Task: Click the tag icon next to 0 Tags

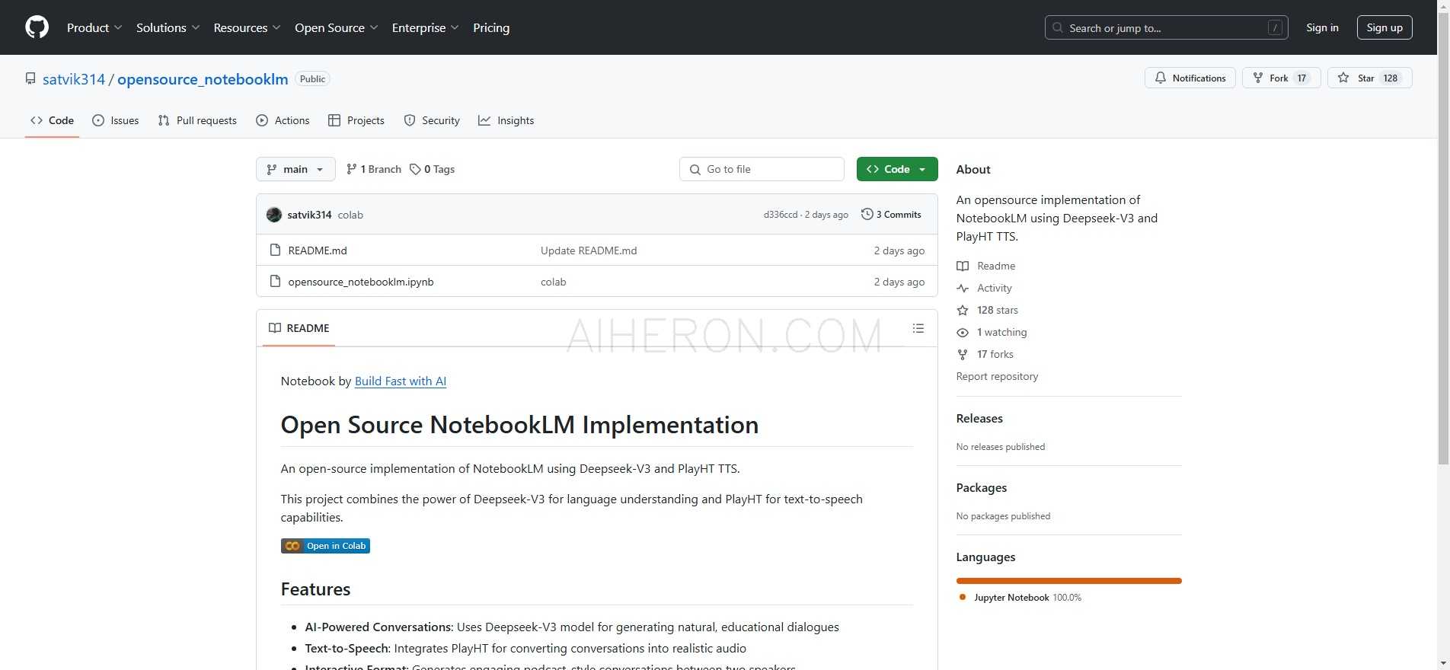Action: tap(415, 169)
